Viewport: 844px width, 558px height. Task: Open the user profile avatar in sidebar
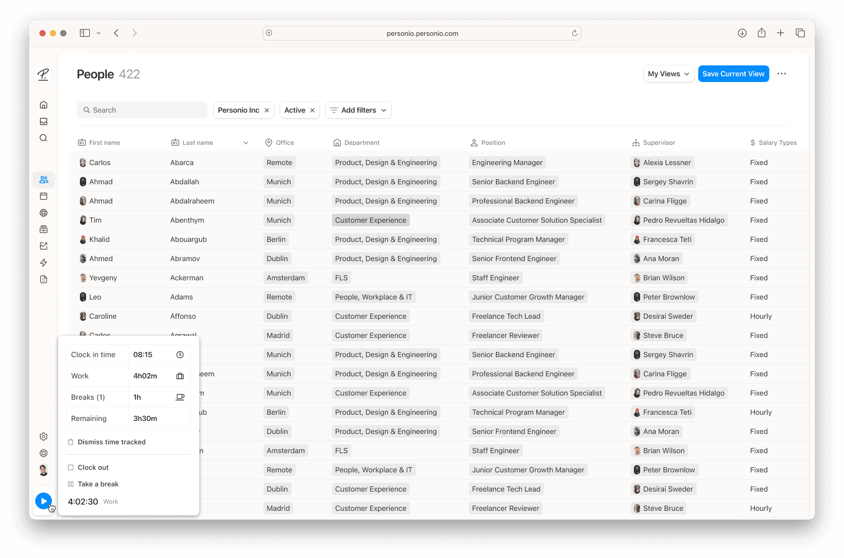44,470
